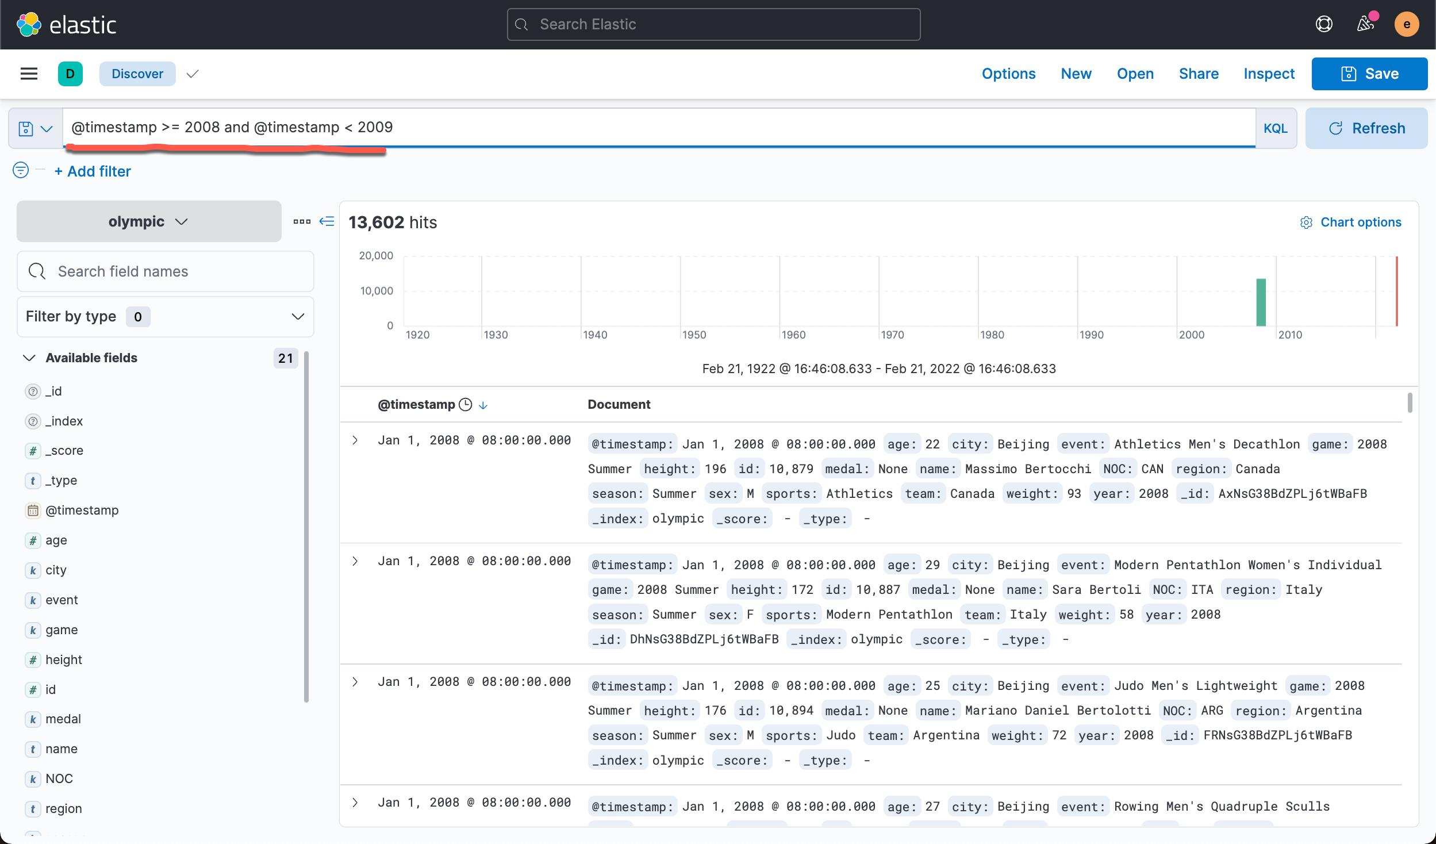1436x844 pixels.
Task: Click the @timestamp clock icon
Action: click(x=466, y=405)
